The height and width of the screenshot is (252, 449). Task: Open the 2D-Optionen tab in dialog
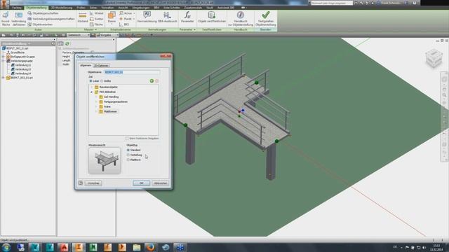101,66
